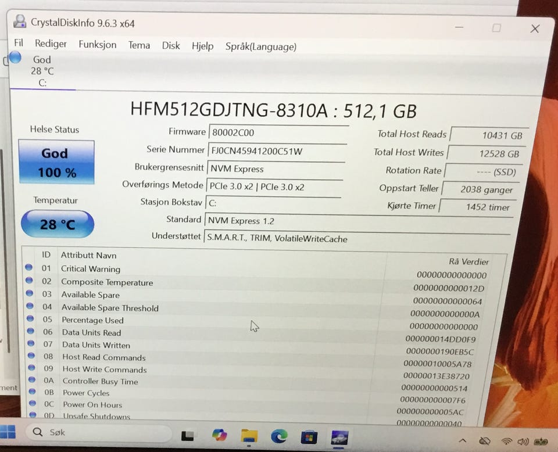
Task: Click the blue status dot for Data Units Written
Action: [31, 343]
